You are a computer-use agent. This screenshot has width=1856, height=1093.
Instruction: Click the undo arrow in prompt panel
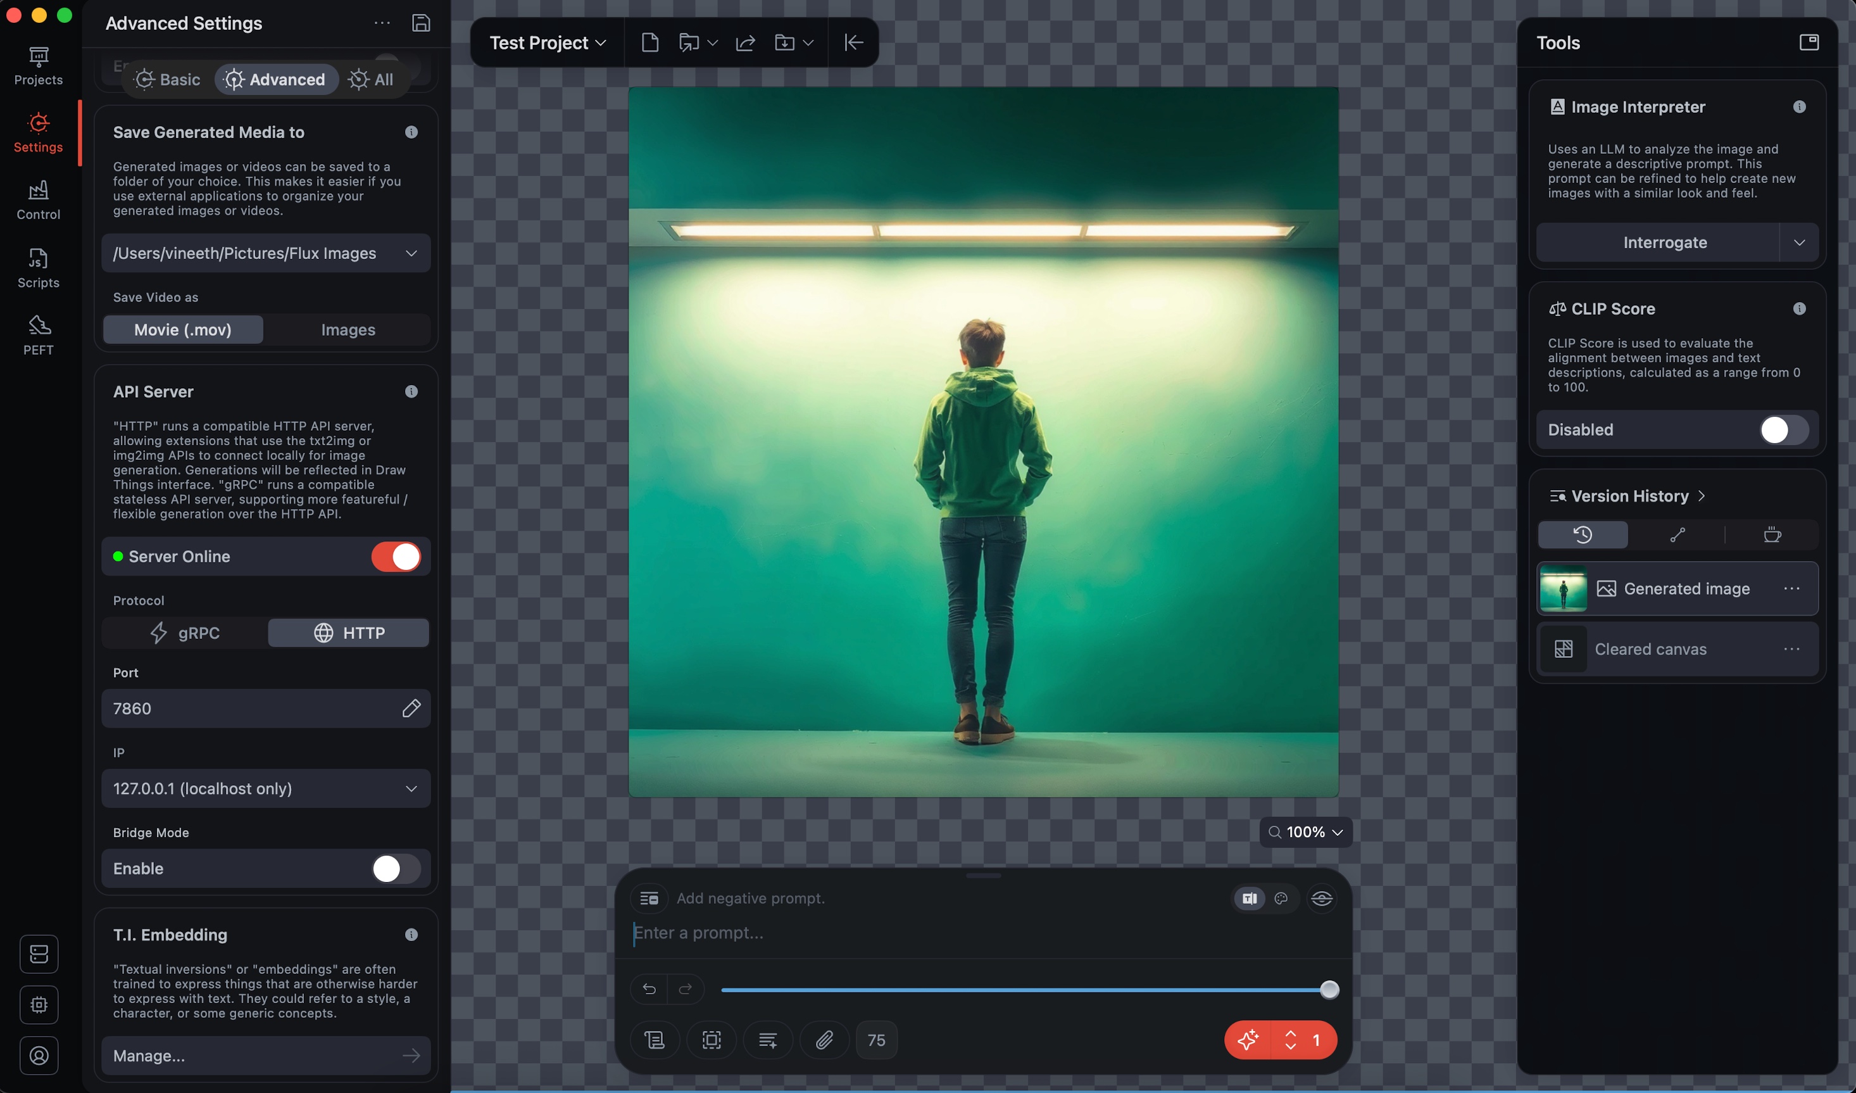pos(649,989)
